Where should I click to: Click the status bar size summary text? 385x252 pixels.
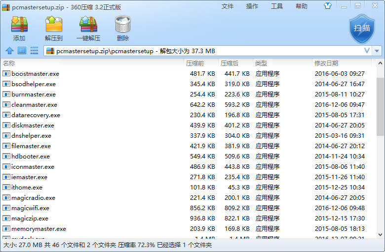[x=107, y=245]
